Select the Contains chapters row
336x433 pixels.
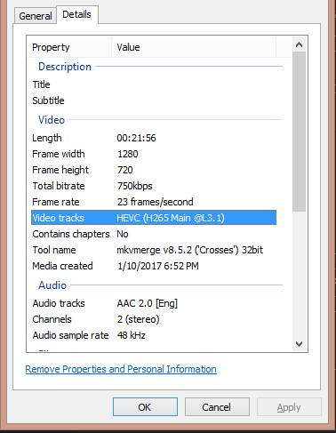[x=154, y=234]
